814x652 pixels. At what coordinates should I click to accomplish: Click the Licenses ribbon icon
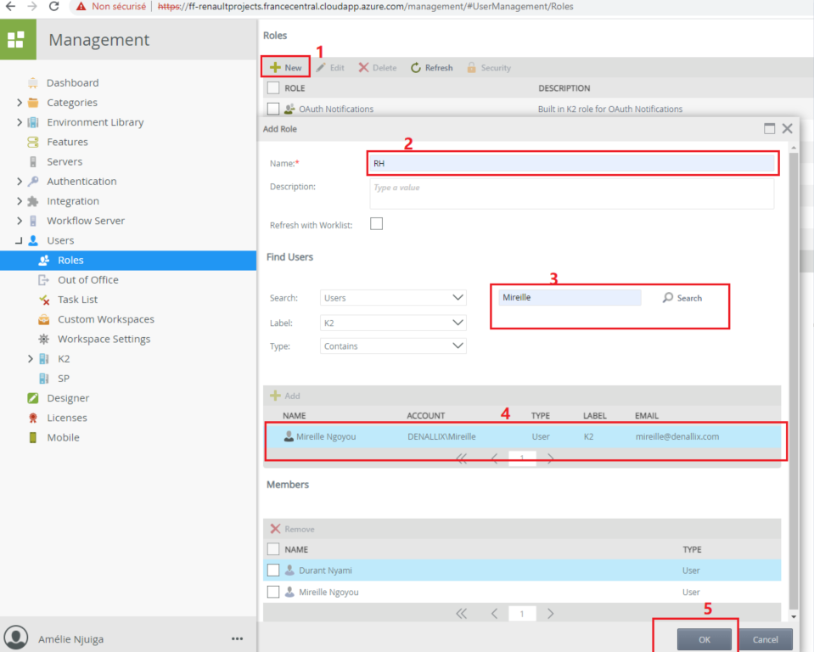(x=33, y=418)
